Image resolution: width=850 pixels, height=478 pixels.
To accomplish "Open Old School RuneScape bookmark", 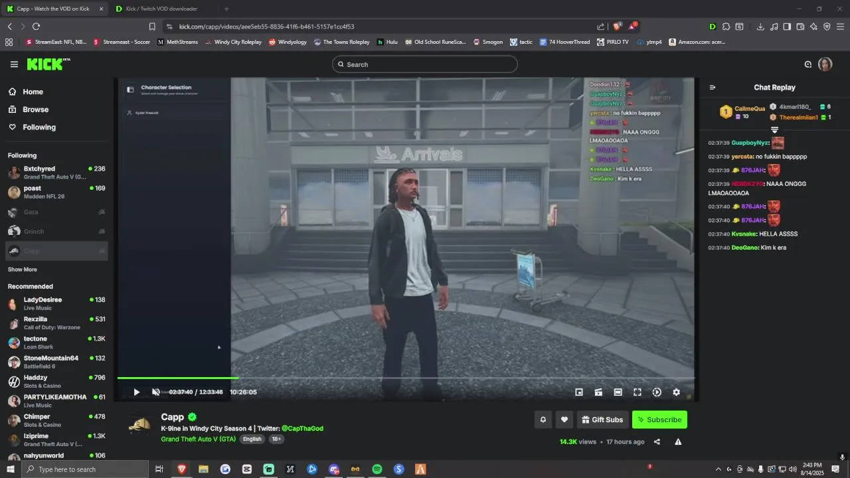I will 435,42.
